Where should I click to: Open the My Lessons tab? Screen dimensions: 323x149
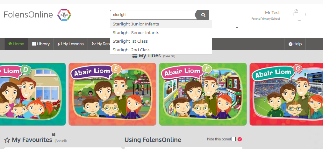70,44
